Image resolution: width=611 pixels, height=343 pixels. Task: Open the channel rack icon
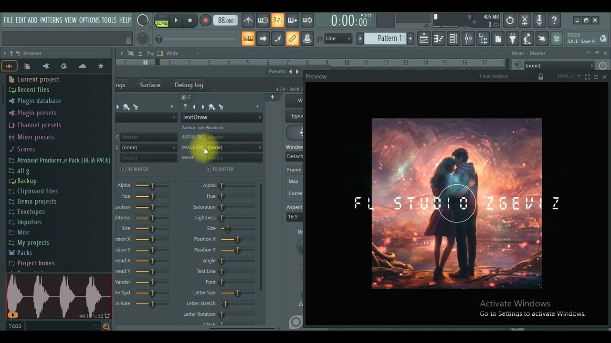(x=453, y=39)
